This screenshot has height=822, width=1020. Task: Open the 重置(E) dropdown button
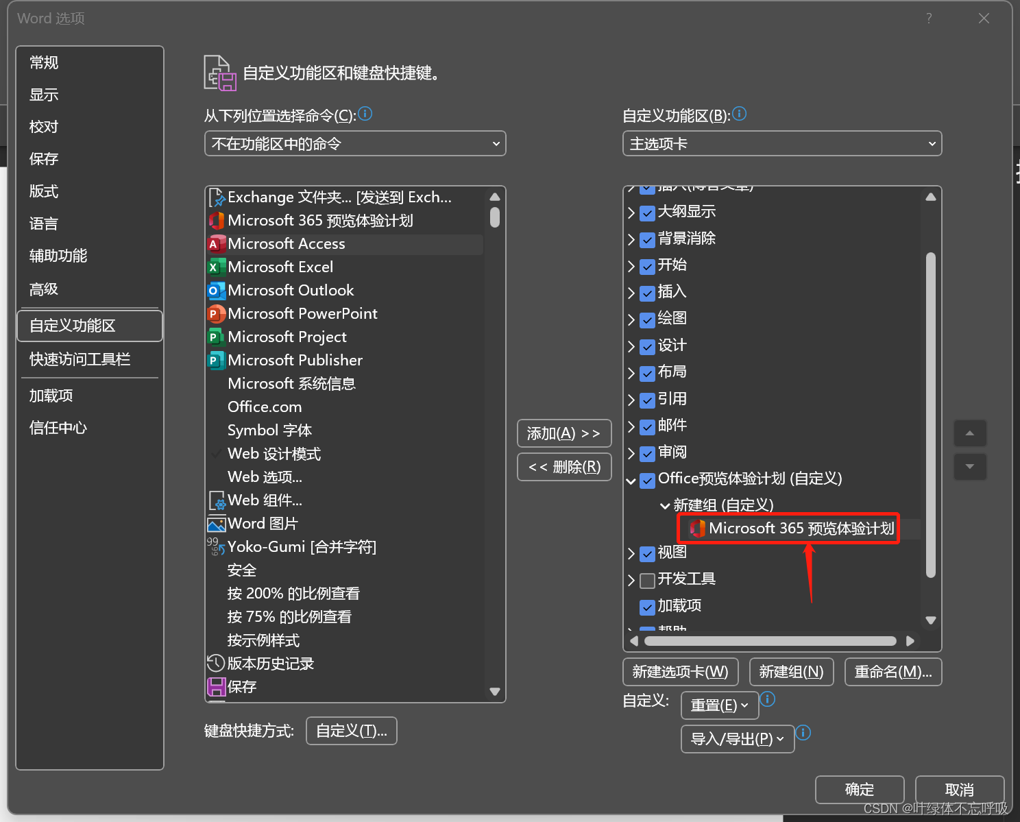[x=720, y=705]
